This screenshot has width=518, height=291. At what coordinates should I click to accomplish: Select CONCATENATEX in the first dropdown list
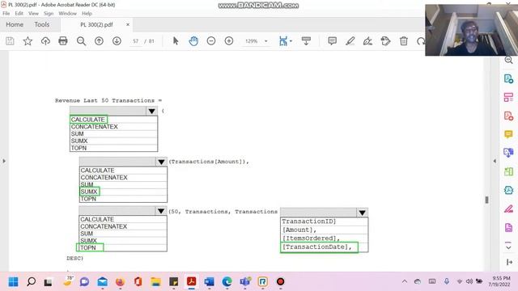pos(95,127)
